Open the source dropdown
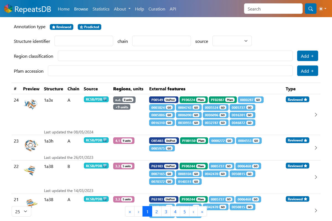This screenshot has width=332, height=221. (232, 41)
